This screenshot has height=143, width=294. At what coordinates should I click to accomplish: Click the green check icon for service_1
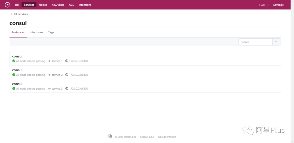click(14, 61)
